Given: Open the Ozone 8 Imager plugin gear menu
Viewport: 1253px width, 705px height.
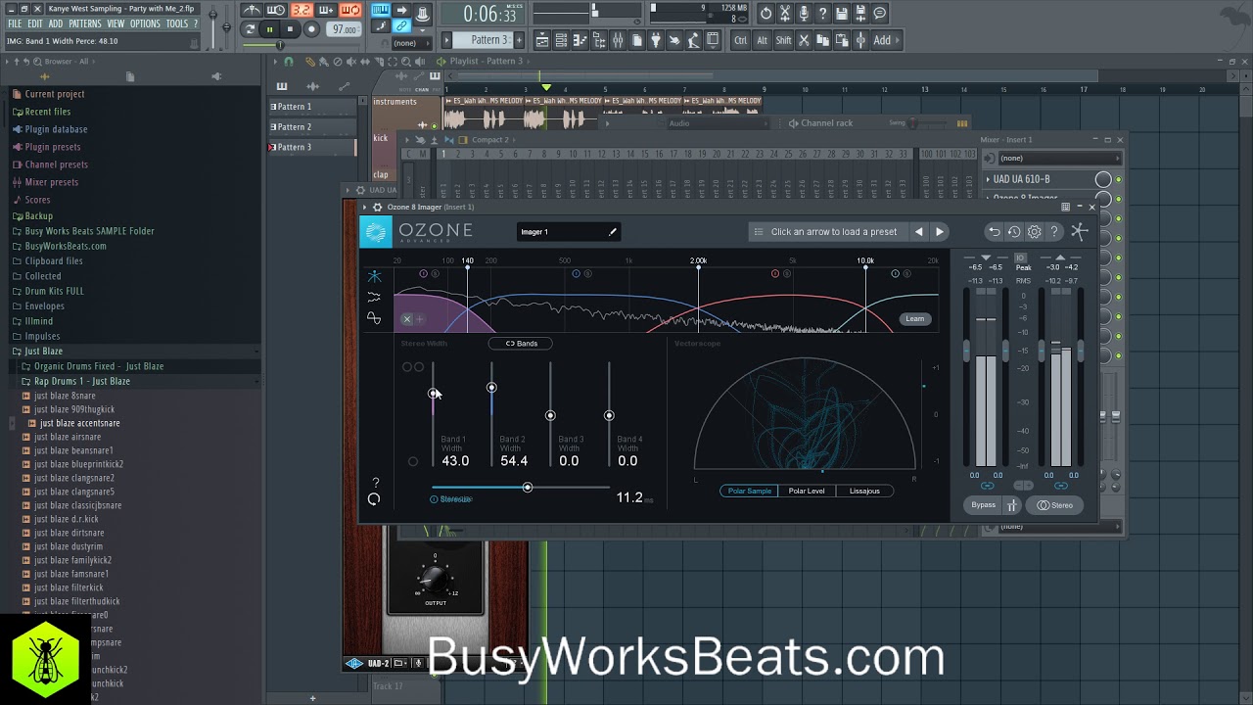Looking at the screenshot, I should coord(377,207).
